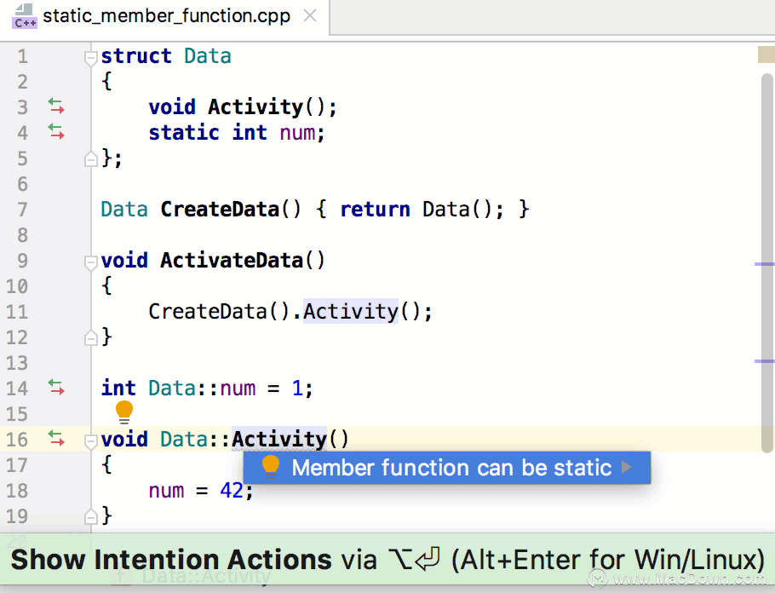Viewport: 775px width, 593px height.
Task: Switch to static_member_function.cpp tab
Action: click(x=166, y=16)
